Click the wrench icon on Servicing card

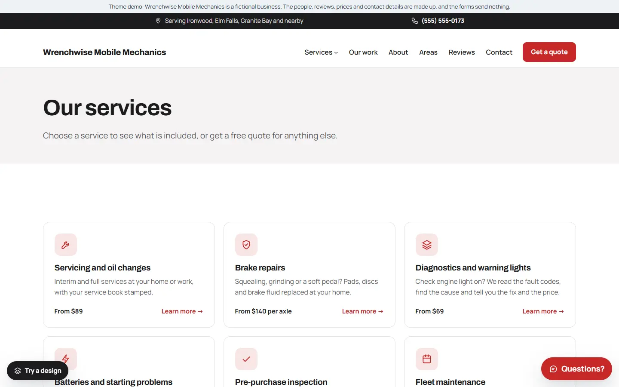[66, 245]
